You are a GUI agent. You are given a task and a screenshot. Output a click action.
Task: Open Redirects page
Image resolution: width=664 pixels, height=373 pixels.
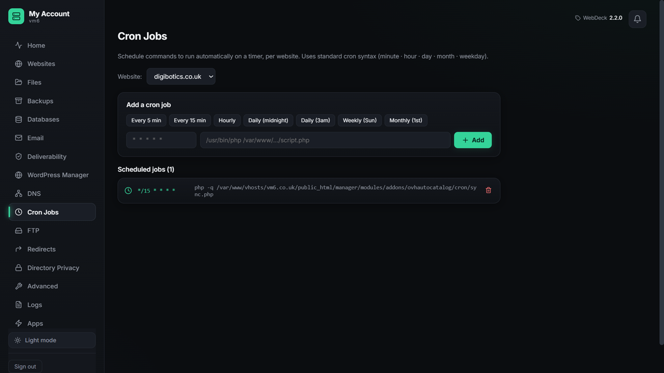click(x=52, y=249)
